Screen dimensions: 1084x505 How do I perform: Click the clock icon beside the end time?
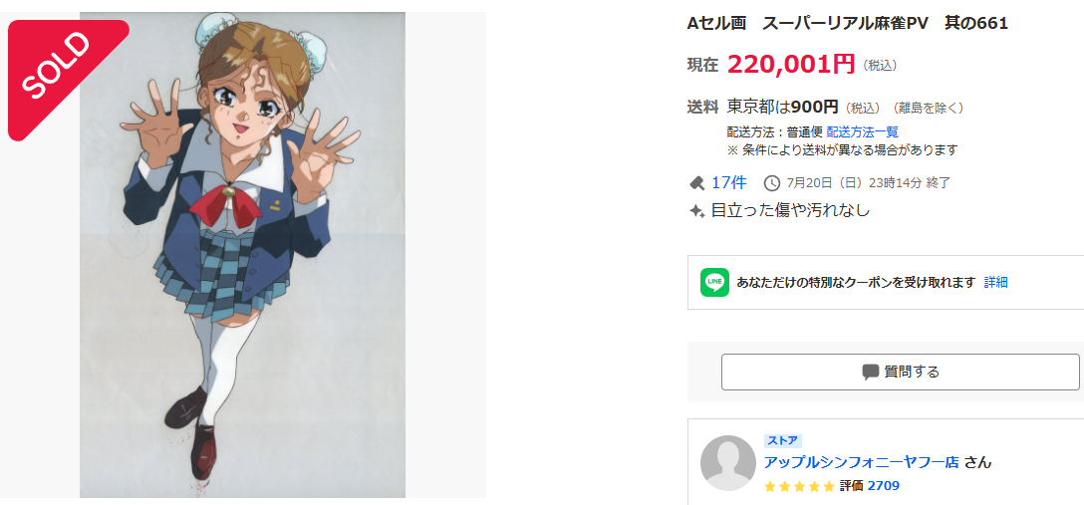pos(772,183)
